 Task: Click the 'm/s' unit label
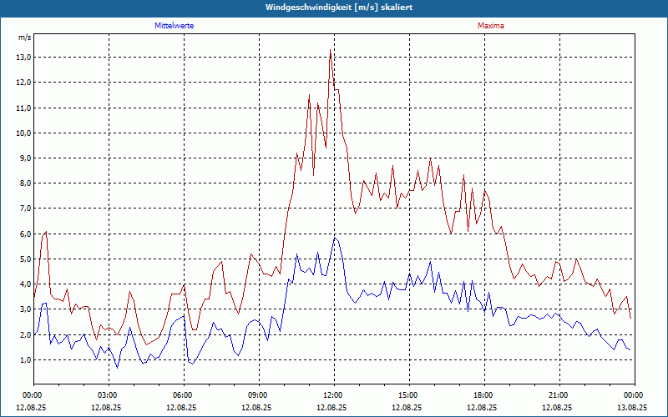(25, 38)
